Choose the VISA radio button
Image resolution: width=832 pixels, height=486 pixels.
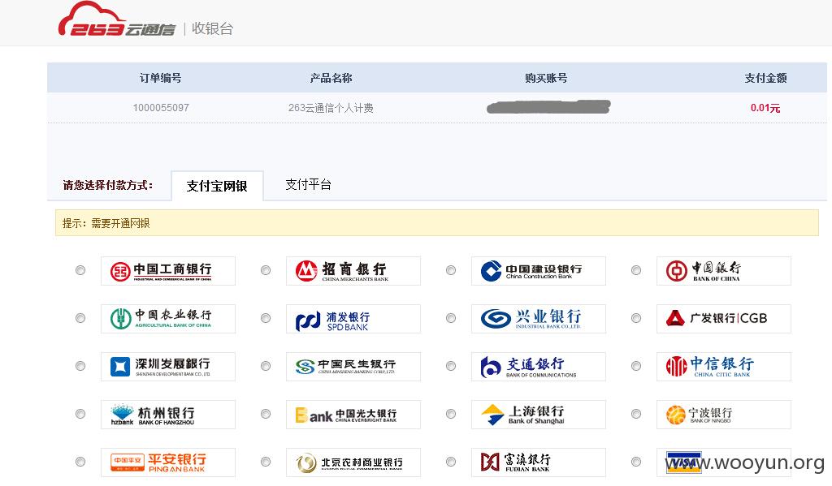click(635, 462)
